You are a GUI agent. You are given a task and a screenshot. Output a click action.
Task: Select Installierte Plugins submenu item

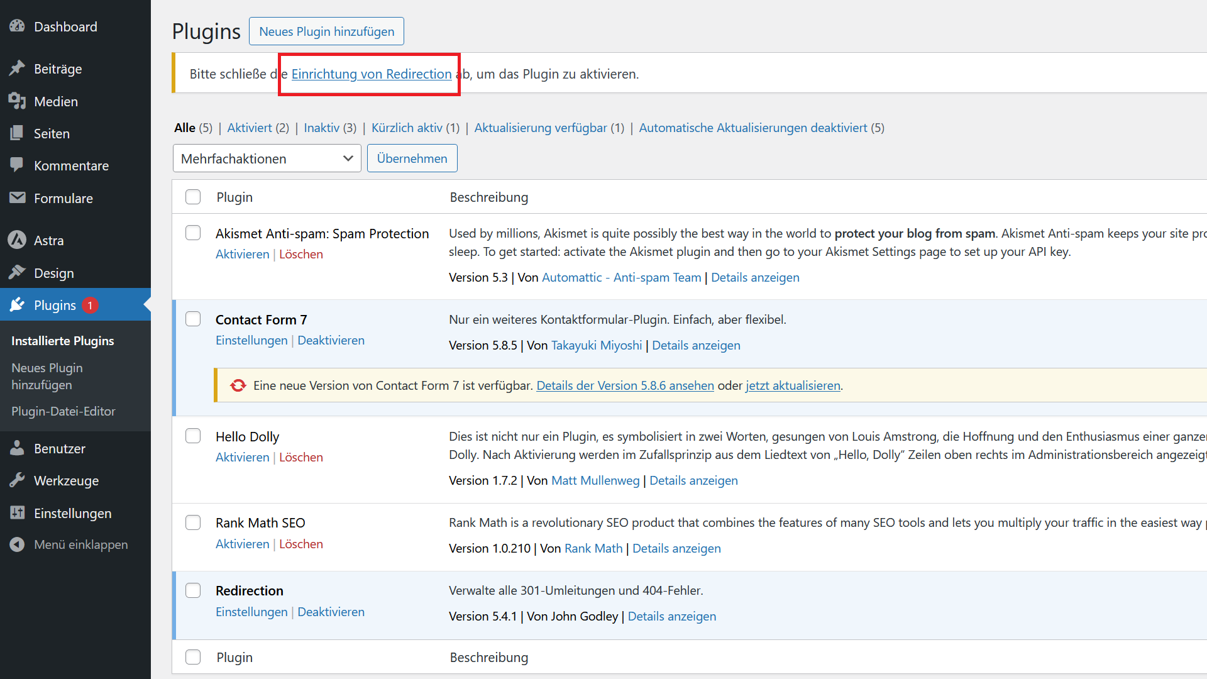pyautogui.click(x=63, y=341)
